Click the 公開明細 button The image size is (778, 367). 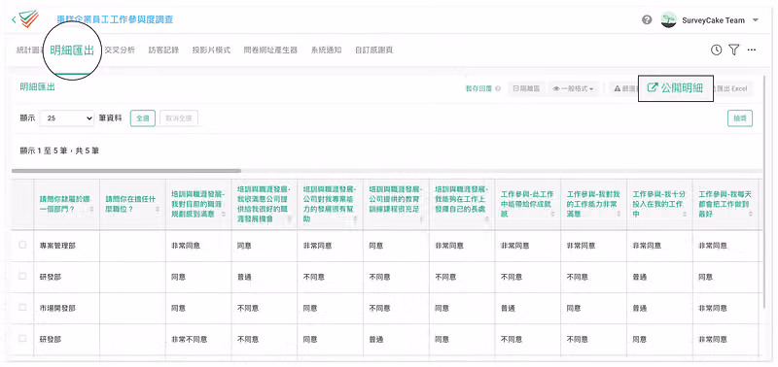tap(675, 88)
